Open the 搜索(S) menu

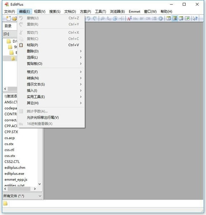point(55,11)
